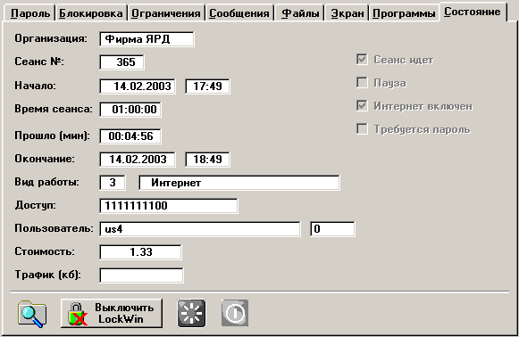
Task: Click the field showing 0 beside Пользователь
Action: pyautogui.click(x=332, y=229)
